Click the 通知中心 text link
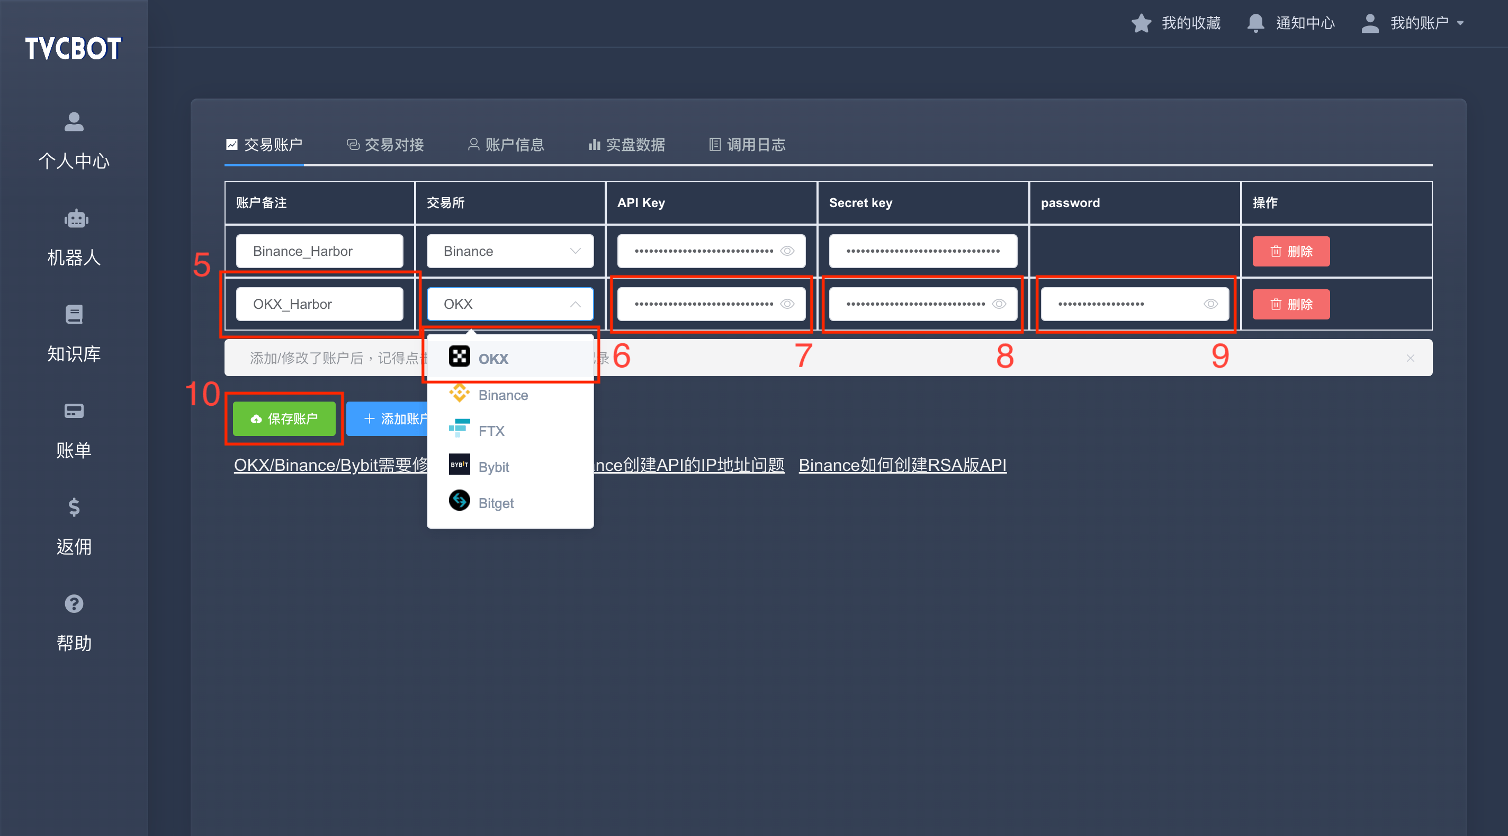1508x836 pixels. 1305,23
